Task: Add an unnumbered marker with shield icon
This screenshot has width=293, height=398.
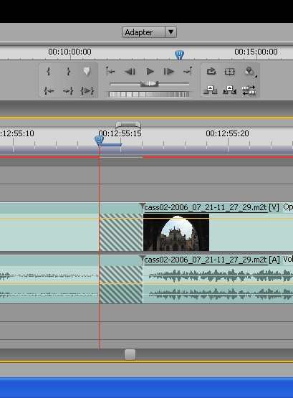Action: point(87,71)
